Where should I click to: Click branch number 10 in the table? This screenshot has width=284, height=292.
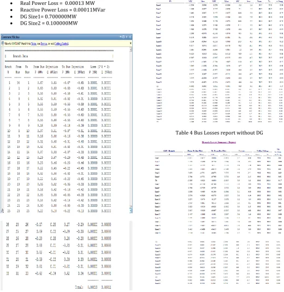click(x=9, y=131)
